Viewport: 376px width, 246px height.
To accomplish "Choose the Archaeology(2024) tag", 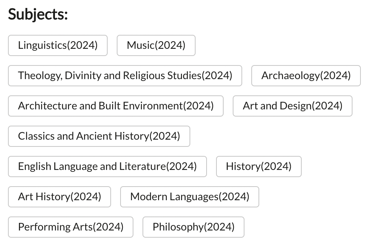I will tap(306, 76).
